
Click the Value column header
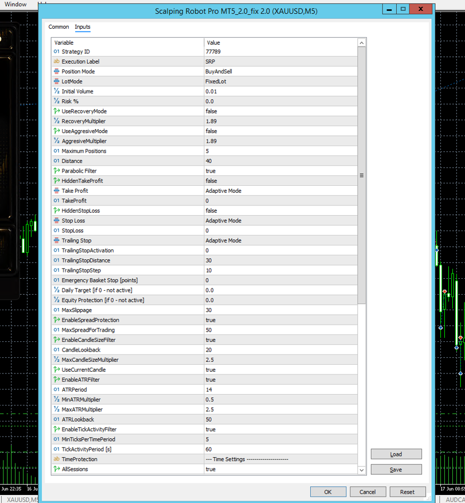(280, 42)
